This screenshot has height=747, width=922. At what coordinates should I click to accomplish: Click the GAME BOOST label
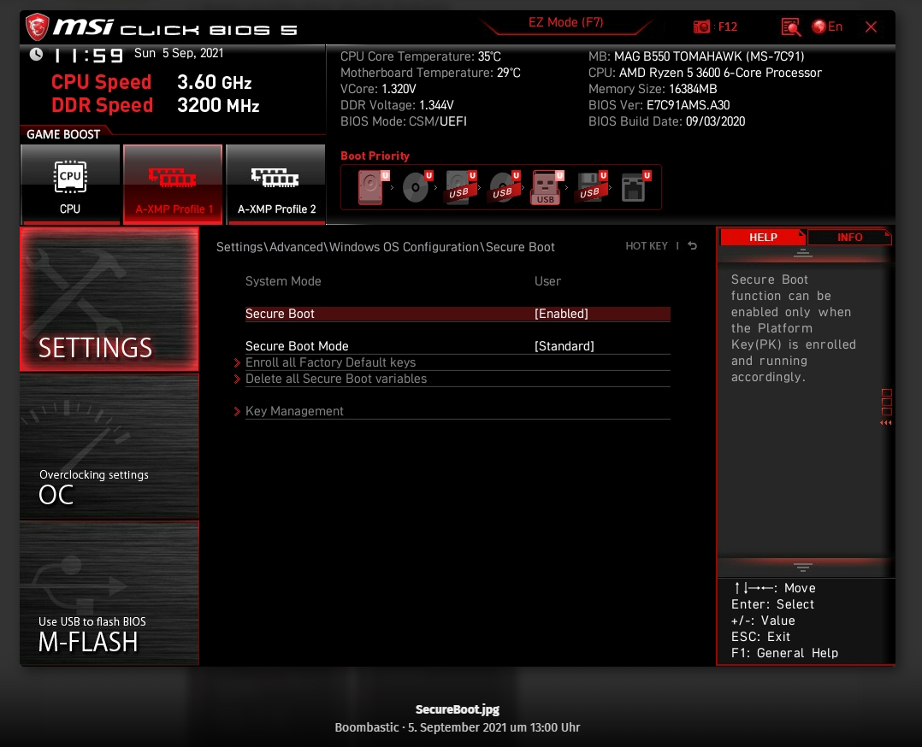[x=63, y=134]
